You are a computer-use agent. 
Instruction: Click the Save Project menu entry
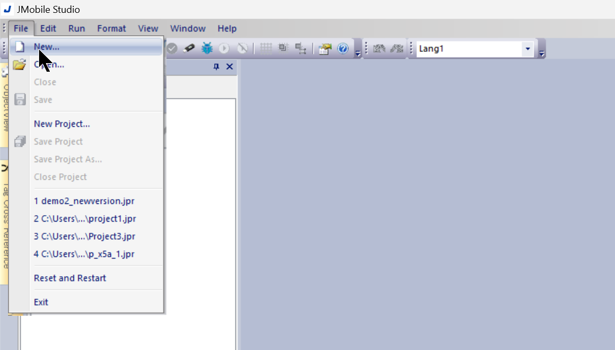coord(86,141)
